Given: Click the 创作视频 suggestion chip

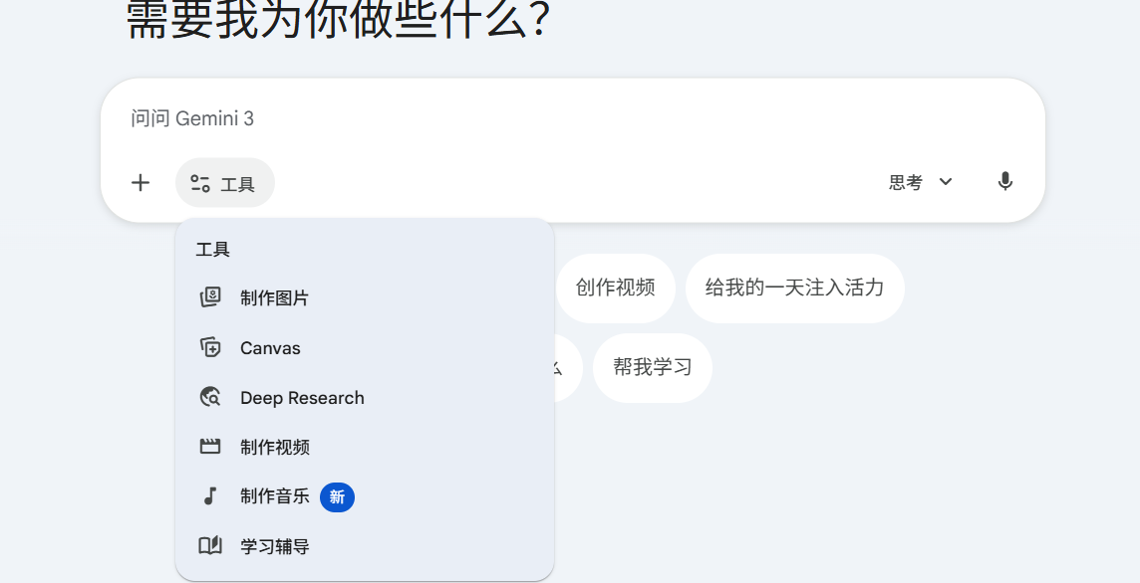Looking at the screenshot, I should point(615,289).
